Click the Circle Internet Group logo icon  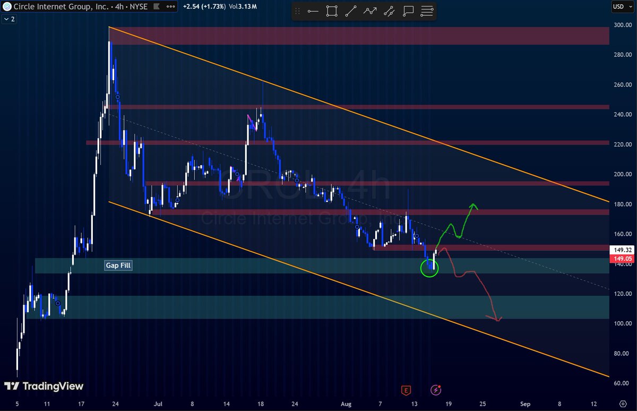tap(7, 7)
